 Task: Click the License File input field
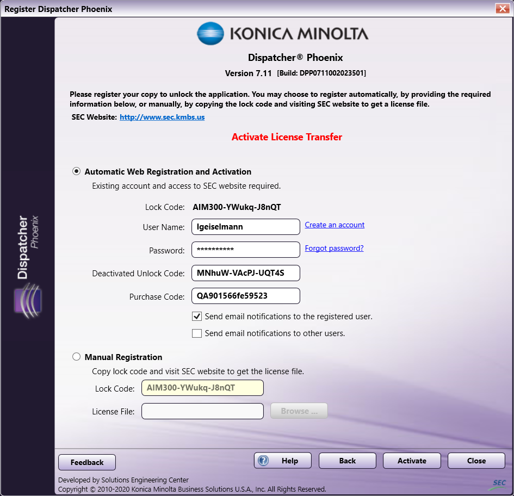click(202, 411)
